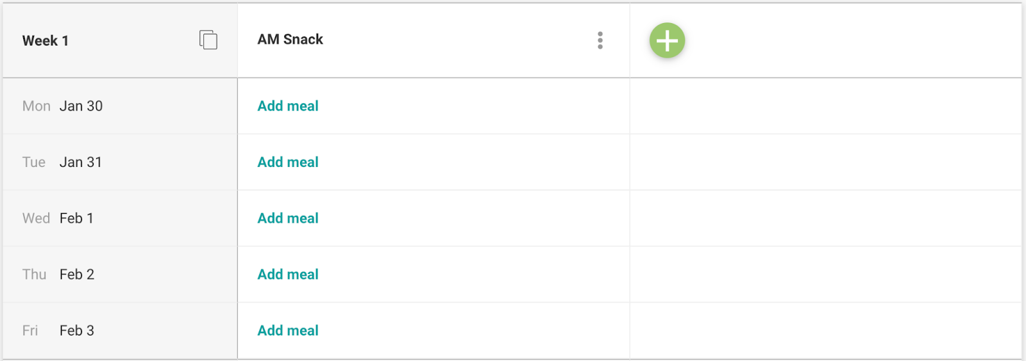Click the empty cell beside Monday's Add meal
This screenshot has height=361, width=1026.
coord(825,106)
